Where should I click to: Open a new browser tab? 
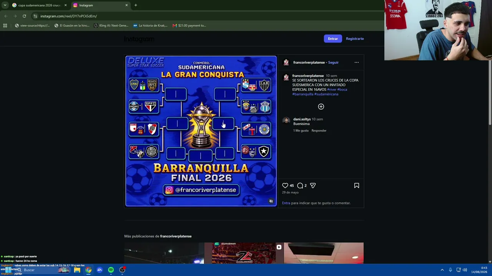tap(136, 5)
